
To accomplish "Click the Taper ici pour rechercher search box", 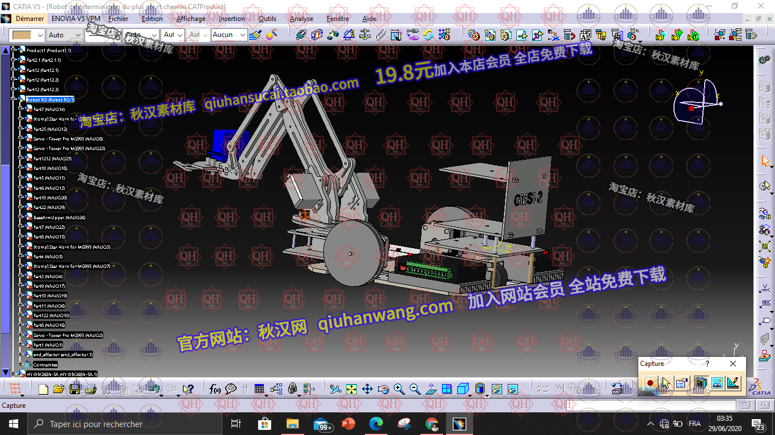I will 124,424.
